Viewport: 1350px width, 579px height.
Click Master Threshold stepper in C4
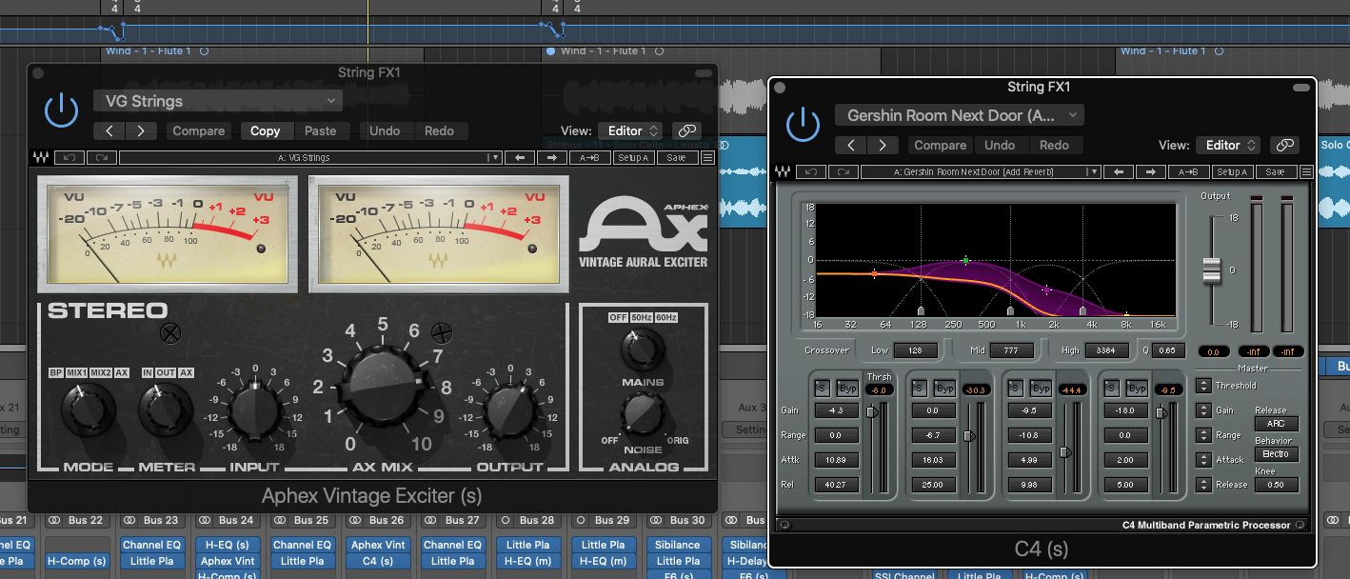[1203, 386]
